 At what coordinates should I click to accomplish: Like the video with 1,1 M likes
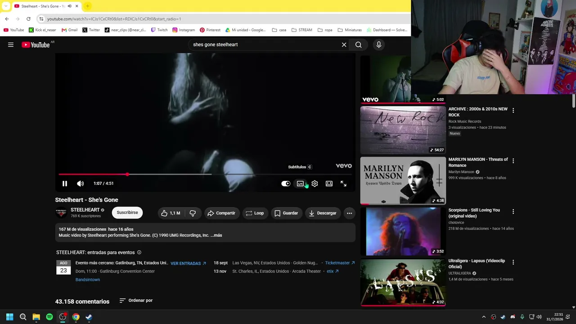tap(171, 213)
